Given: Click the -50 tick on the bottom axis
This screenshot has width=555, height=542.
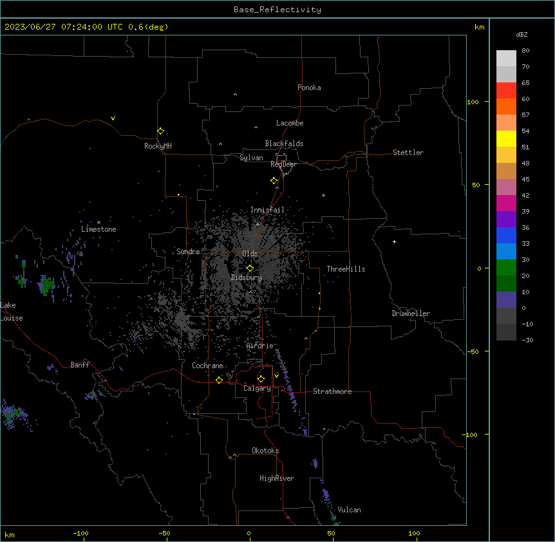Looking at the screenshot, I should pos(164,533).
